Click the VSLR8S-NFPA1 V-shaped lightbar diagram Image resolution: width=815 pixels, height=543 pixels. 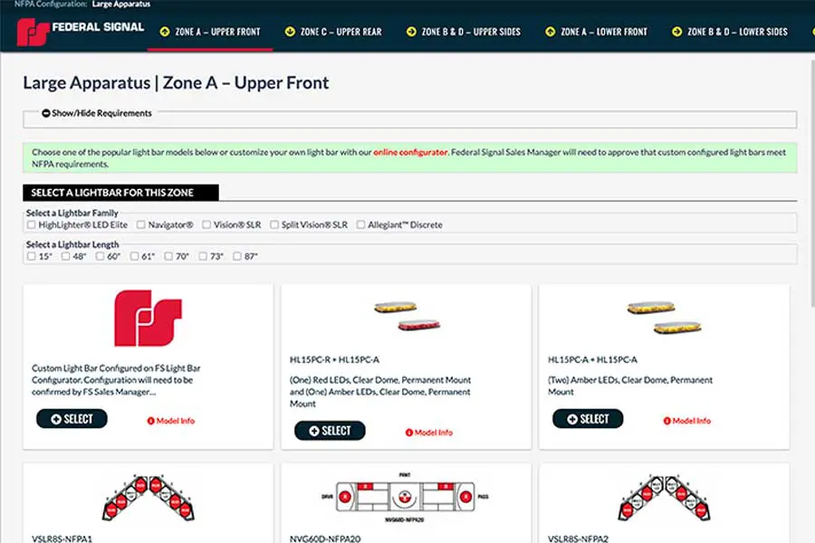149,498
